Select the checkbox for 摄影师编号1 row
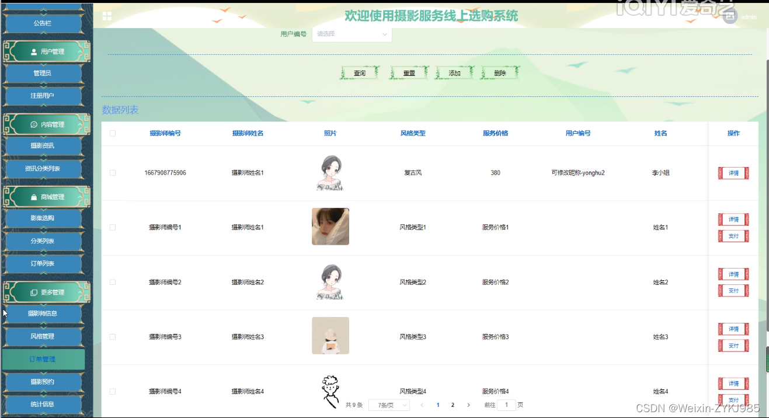Viewport: 769px width, 418px height. pos(113,227)
